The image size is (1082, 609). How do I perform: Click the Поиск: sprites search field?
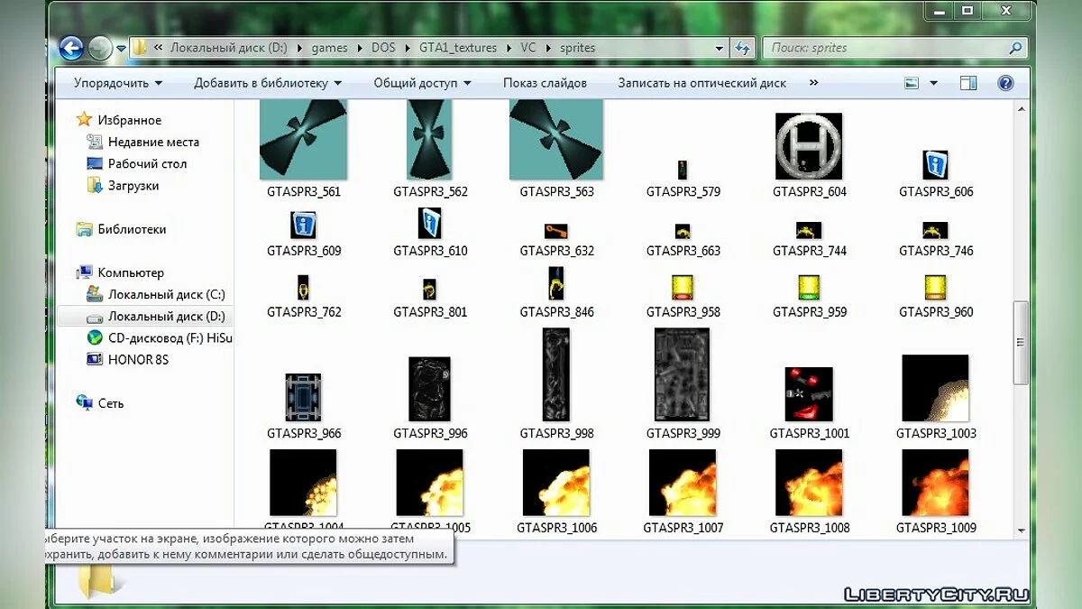(x=888, y=48)
